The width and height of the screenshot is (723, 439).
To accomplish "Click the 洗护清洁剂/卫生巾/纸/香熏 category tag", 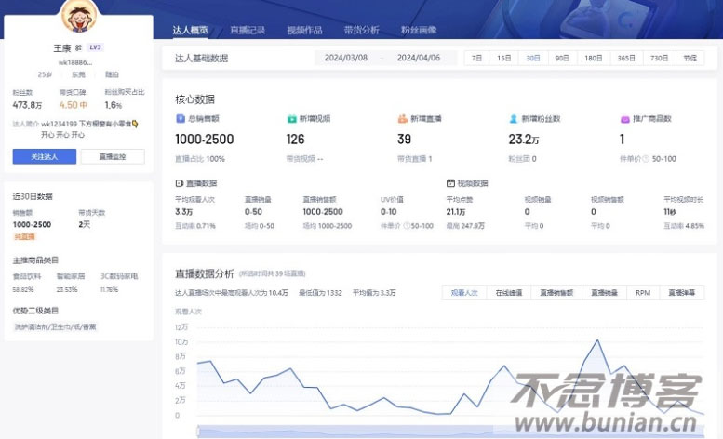I will 55,327.
